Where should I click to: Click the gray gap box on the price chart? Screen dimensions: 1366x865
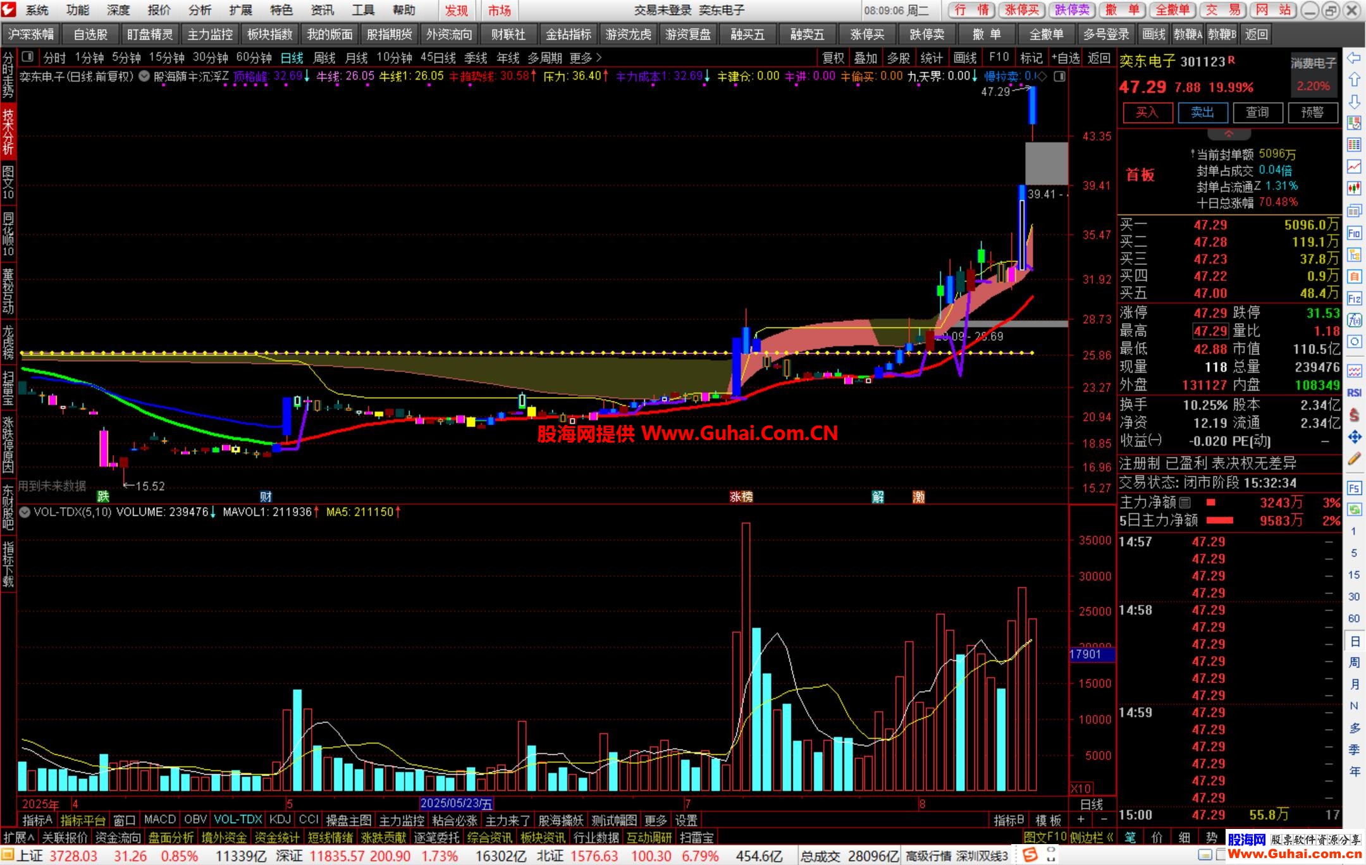click(1046, 163)
